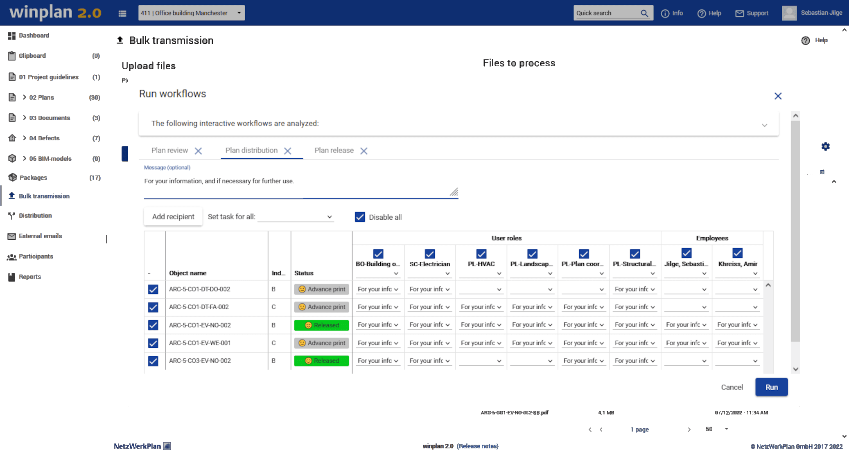Click the page Help question icon below header
The image size is (849, 450).
pos(805,40)
